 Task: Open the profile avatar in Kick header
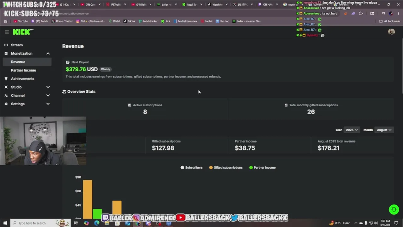pos(391,32)
